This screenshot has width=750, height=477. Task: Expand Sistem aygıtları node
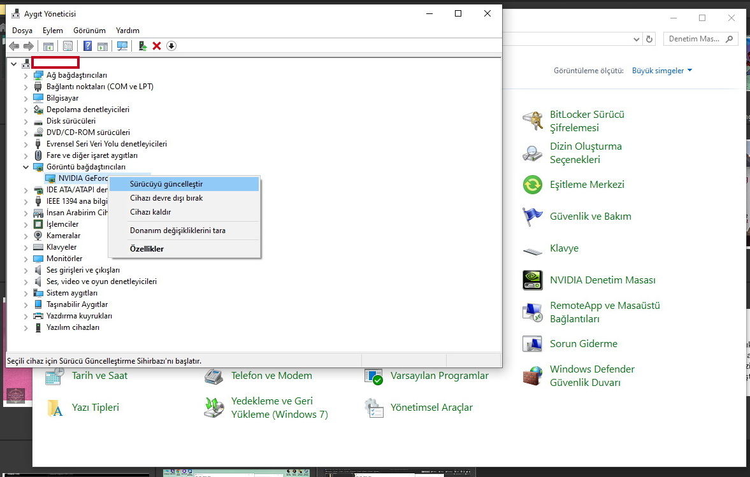[x=26, y=293]
